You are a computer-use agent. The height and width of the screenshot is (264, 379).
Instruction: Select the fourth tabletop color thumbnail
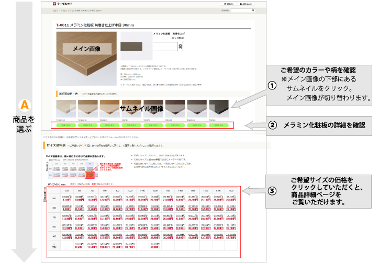(131, 109)
